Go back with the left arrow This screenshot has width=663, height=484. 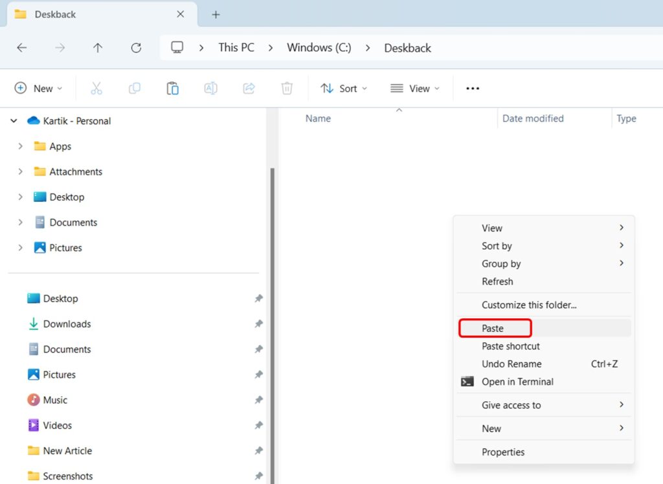pyautogui.click(x=21, y=48)
